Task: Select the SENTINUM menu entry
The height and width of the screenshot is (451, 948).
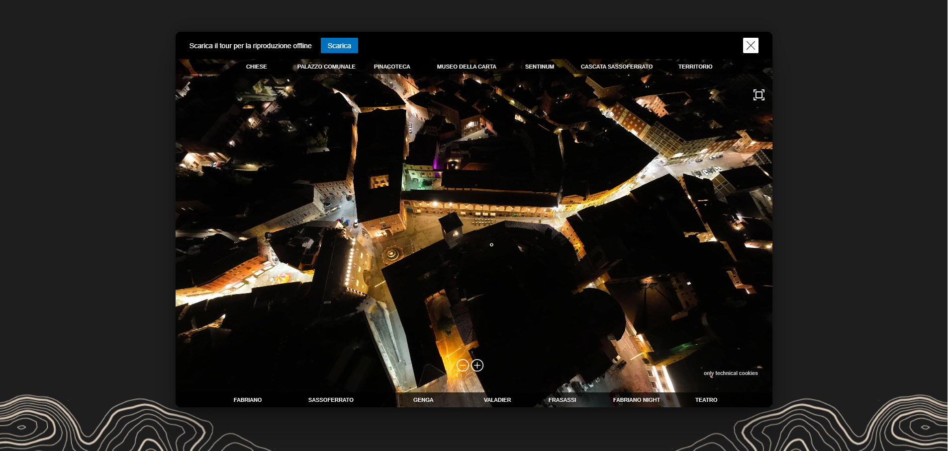Action: (539, 67)
